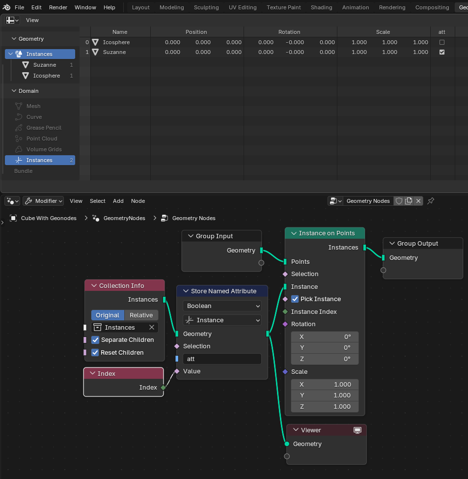Click the Viewer node's monitor icon
The height and width of the screenshot is (479, 468).
point(357,430)
